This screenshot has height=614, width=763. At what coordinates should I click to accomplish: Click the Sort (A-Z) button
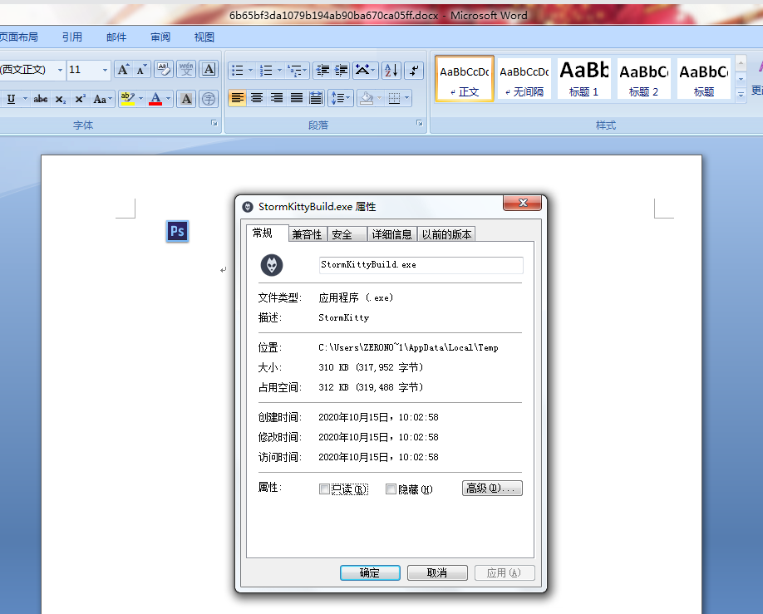coord(391,70)
